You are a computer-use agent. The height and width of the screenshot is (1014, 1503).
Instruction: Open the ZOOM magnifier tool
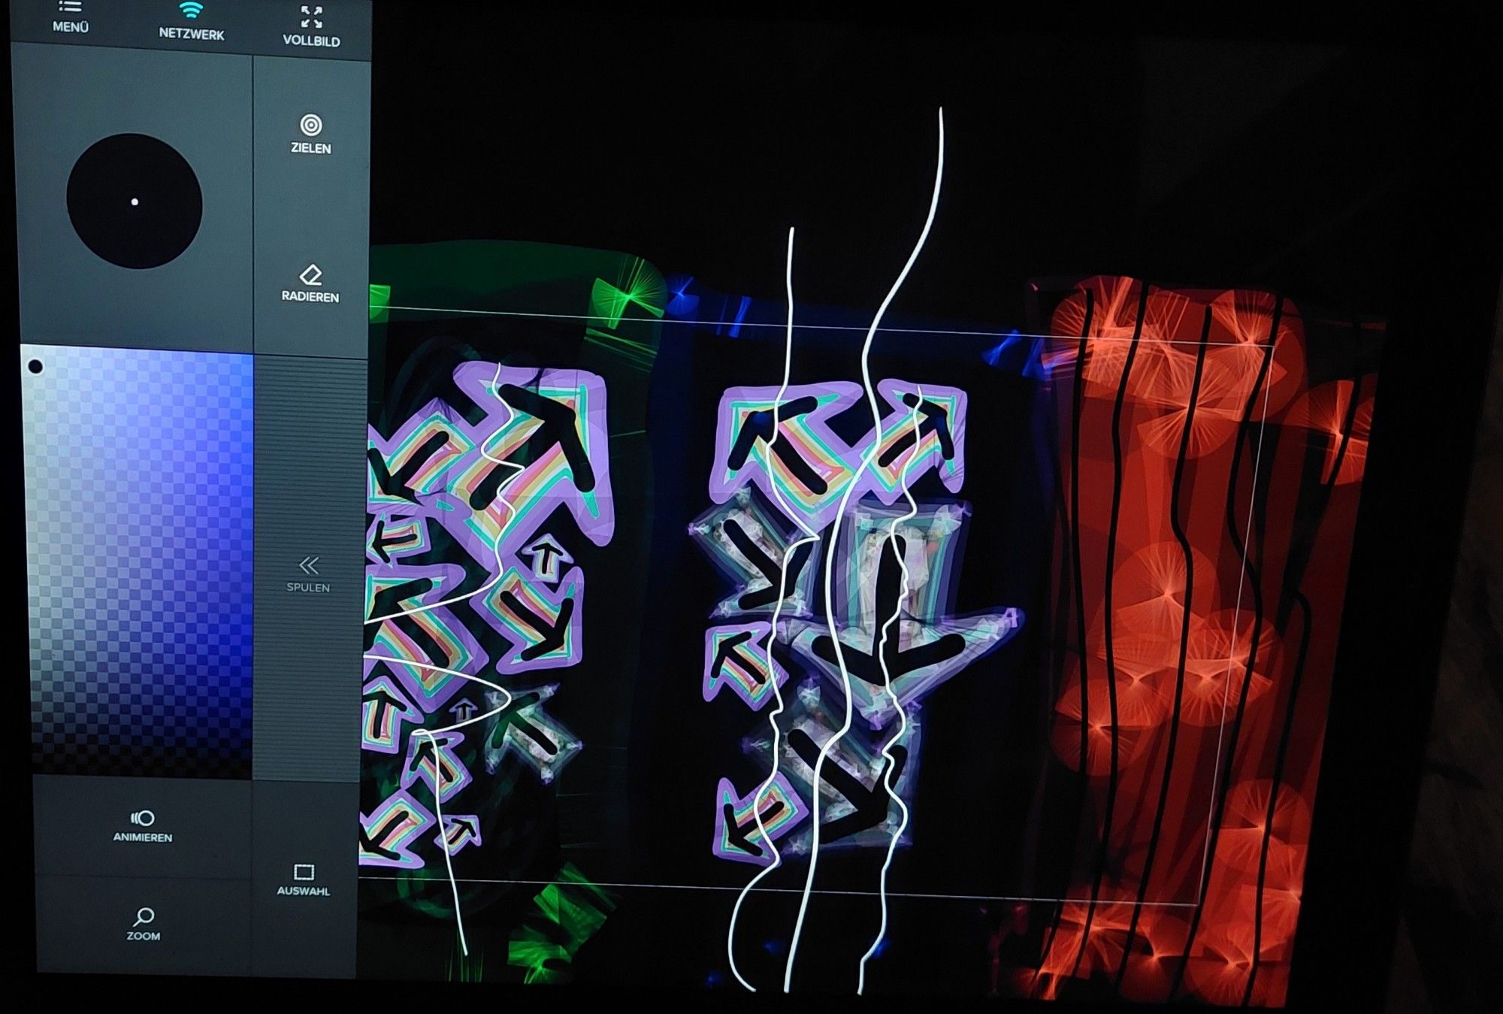(144, 924)
